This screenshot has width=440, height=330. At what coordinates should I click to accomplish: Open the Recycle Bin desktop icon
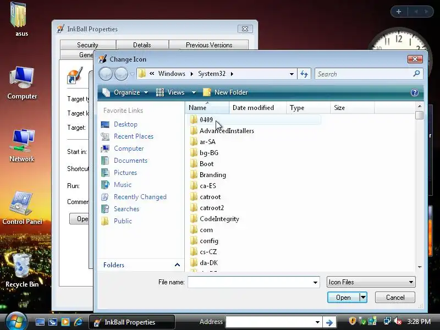pyautogui.click(x=22, y=271)
